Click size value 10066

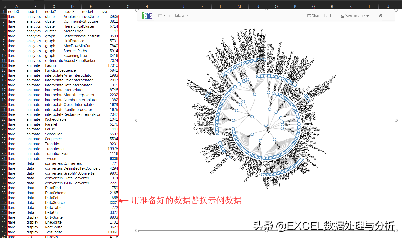[x=113, y=232]
